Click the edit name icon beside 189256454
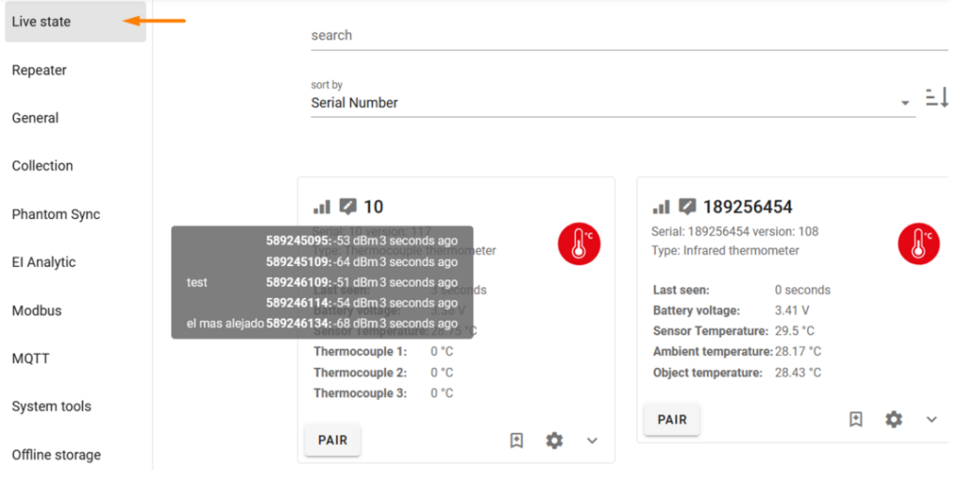959x484 pixels. tap(687, 207)
